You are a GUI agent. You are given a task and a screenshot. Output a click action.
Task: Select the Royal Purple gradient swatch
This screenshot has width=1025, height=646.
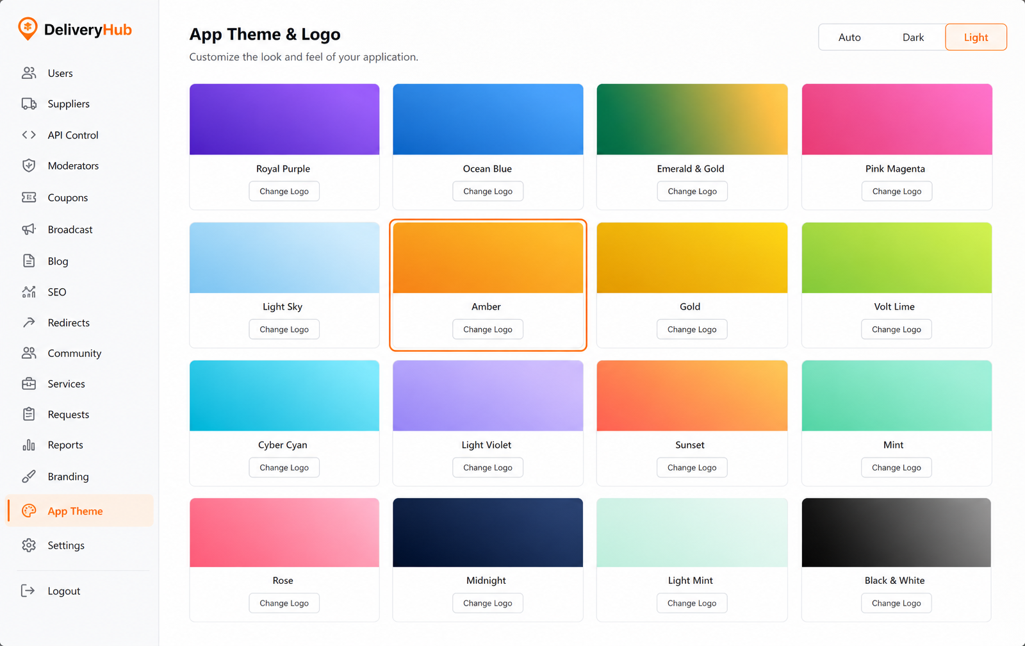point(284,119)
